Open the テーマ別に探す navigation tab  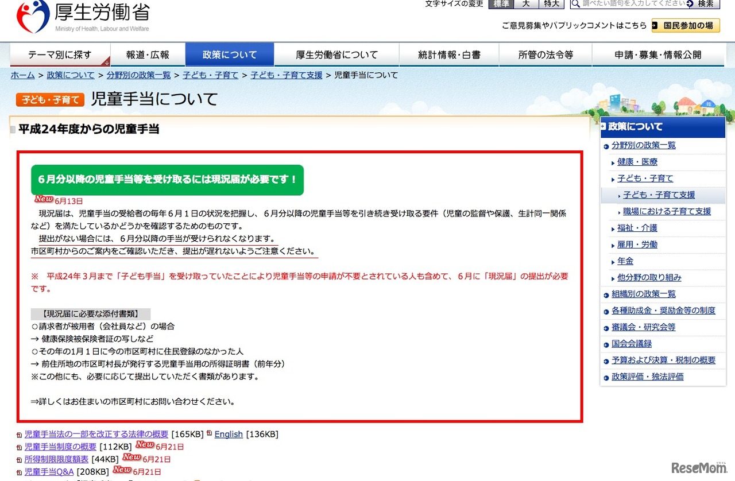[60, 55]
